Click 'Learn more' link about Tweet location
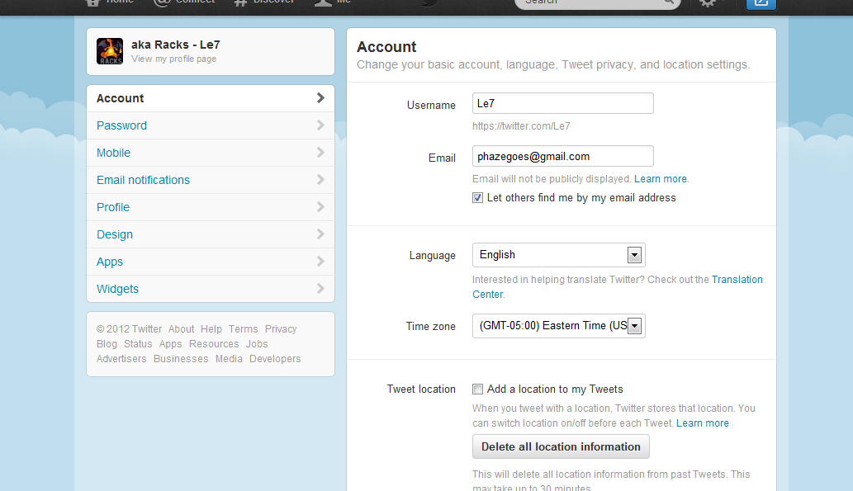The height and width of the screenshot is (491, 853). (703, 423)
